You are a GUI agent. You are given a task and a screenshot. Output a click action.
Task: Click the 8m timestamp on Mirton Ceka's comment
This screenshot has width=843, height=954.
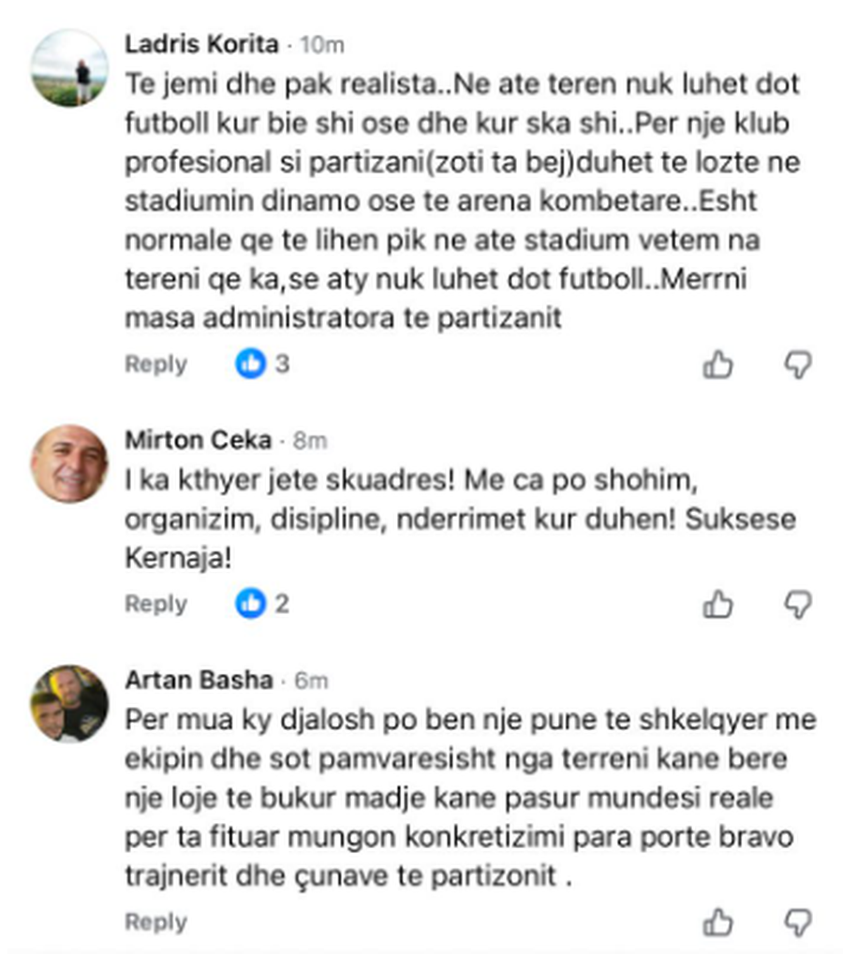pos(307,440)
